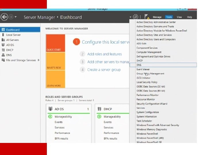Open Windows PowerShell (x86)
Screen dimensions: 207x155
[x=150, y=138]
